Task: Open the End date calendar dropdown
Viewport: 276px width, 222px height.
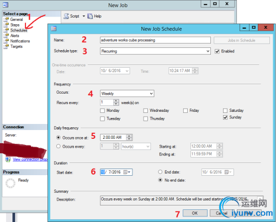Action: (x=229, y=172)
